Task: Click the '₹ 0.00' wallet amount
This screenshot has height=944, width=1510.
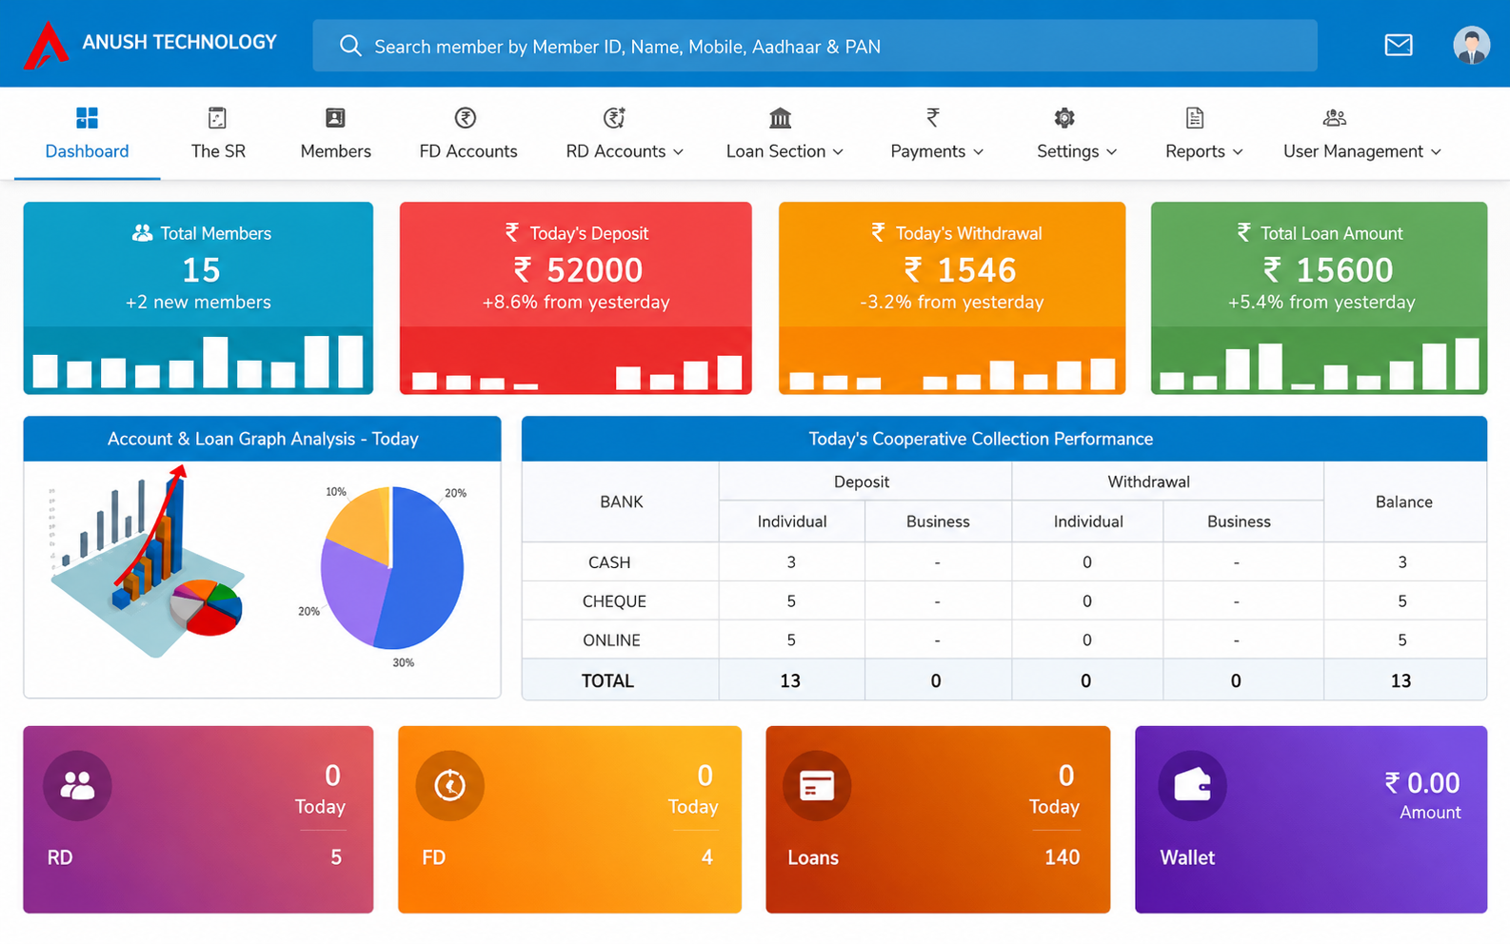Action: pos(1421,783)
